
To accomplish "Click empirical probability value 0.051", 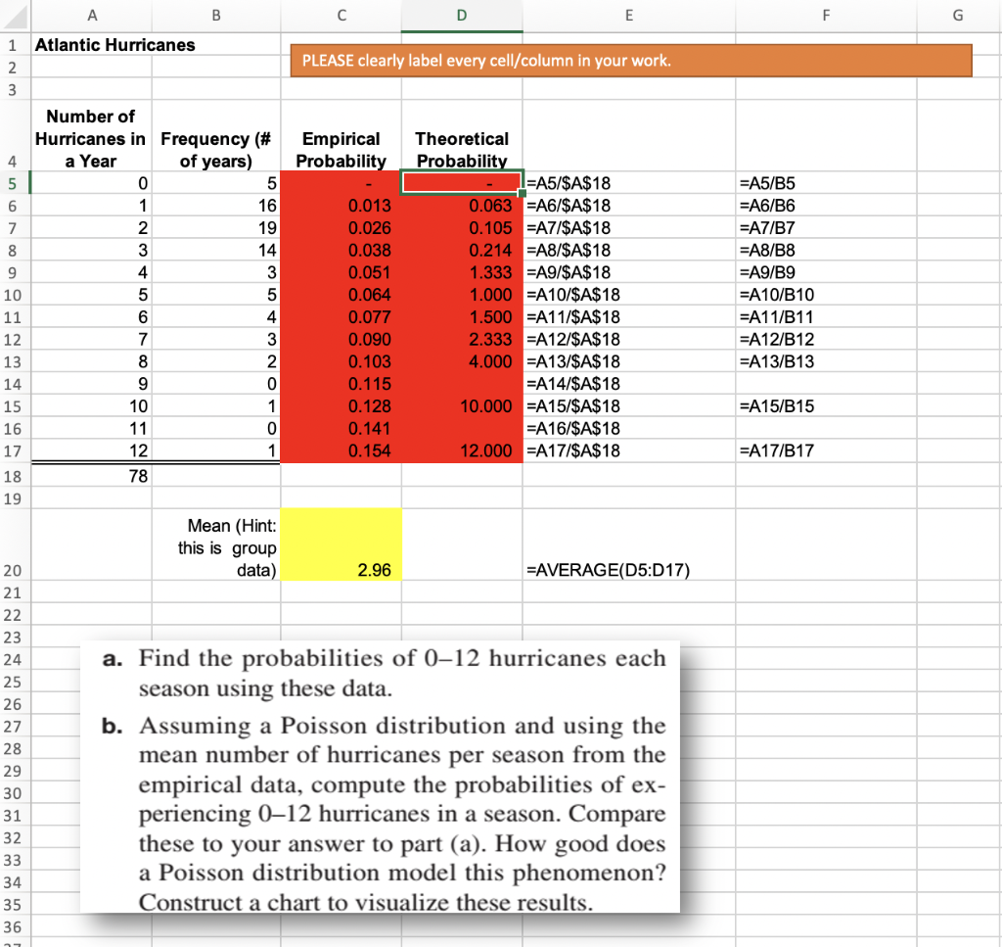I will pyautogui.click(x=369, y=273).
